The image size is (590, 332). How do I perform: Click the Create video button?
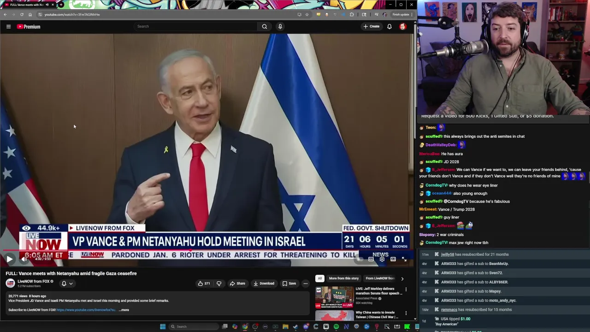372,26
